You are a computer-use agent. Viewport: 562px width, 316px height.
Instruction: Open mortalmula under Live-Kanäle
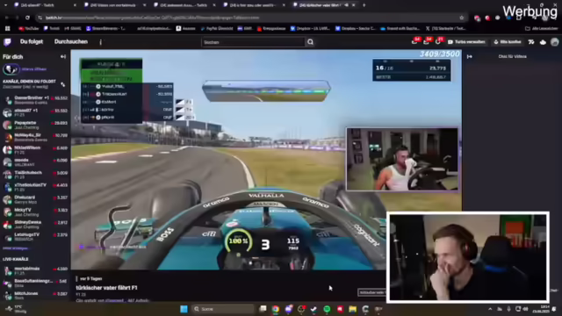[35, 270]
